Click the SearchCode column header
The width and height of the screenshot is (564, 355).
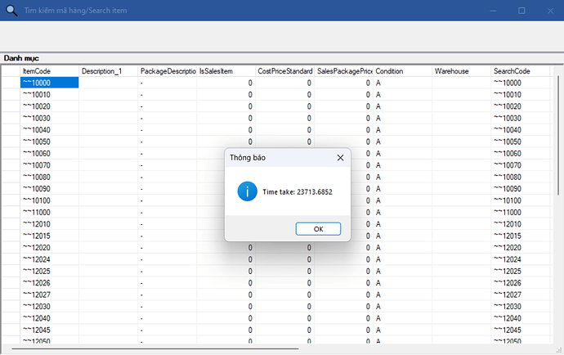[520, 71]
